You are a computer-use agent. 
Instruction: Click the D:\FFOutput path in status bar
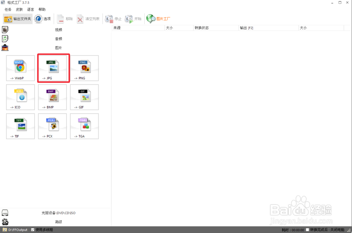coord(18,230)
